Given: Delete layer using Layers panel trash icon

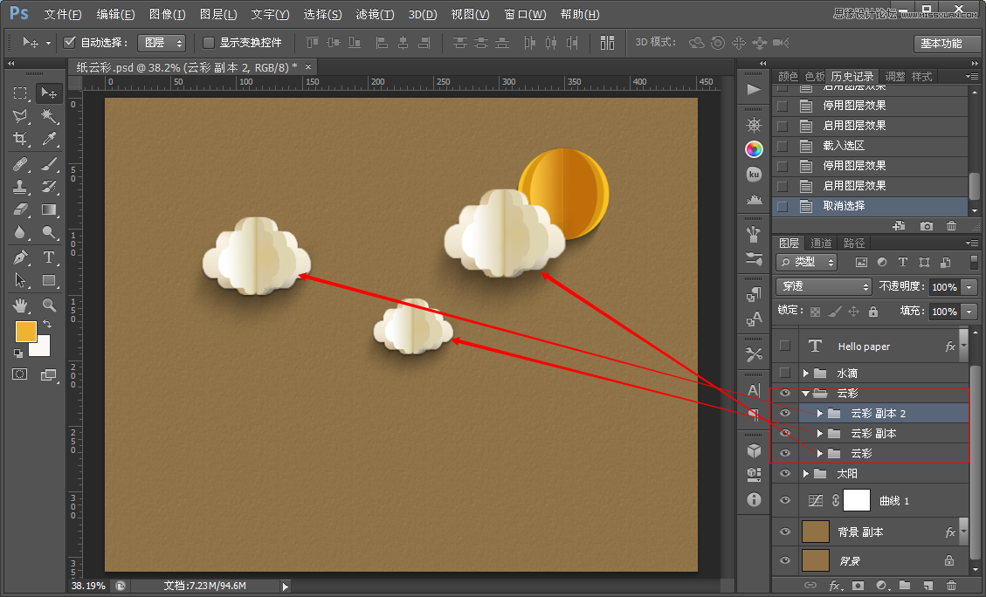Looking at the screenshot, I should [951, 585].
